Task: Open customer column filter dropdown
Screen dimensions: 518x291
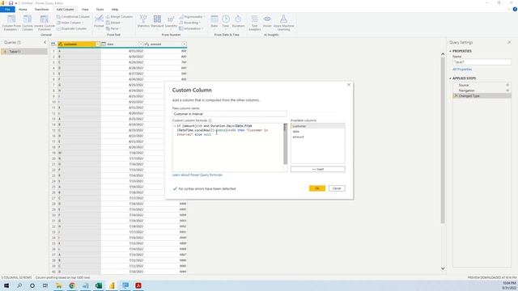Action: 98,44
